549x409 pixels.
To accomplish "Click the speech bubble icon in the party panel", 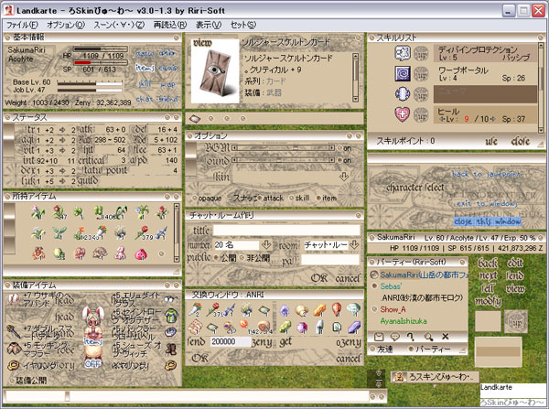I will click(395, 337).
